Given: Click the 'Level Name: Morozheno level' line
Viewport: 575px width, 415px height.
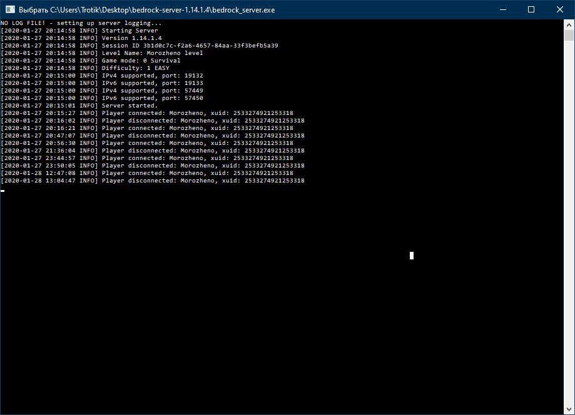Looking at the screenshot, I should tap(101, 53).
